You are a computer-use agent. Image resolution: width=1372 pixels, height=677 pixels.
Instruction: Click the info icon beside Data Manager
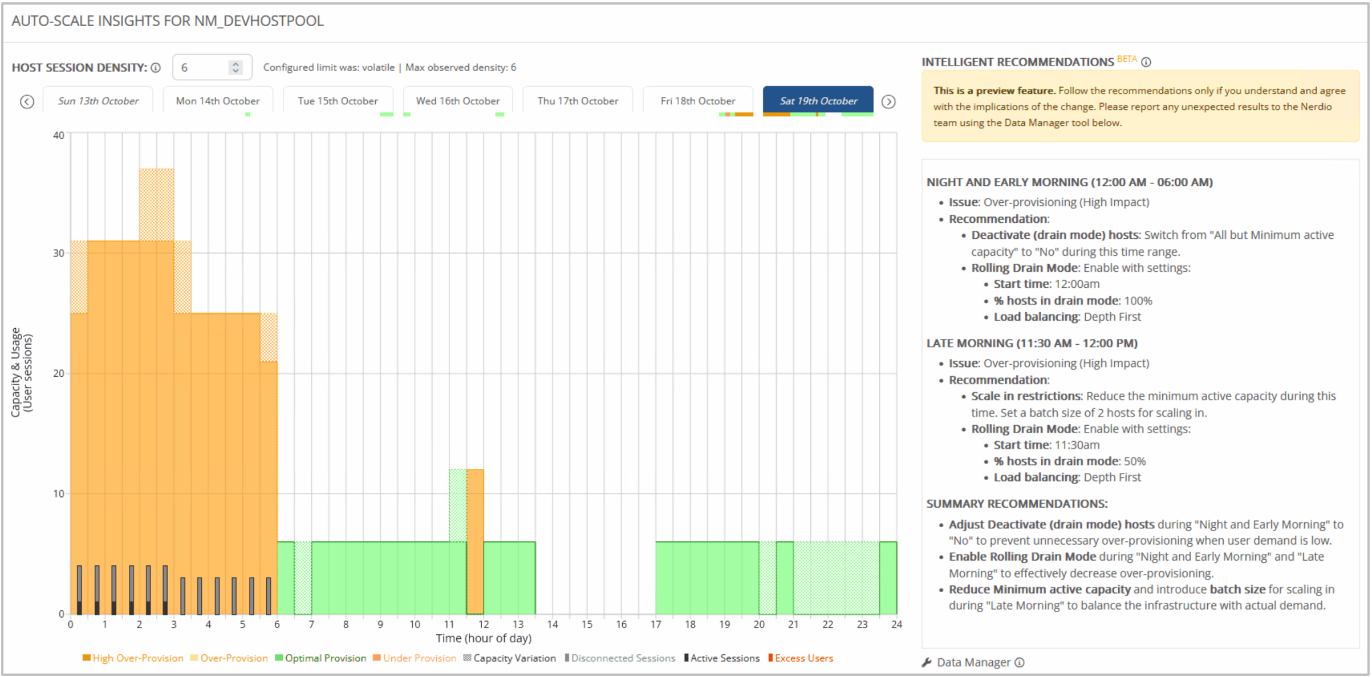coord(1020,662)
